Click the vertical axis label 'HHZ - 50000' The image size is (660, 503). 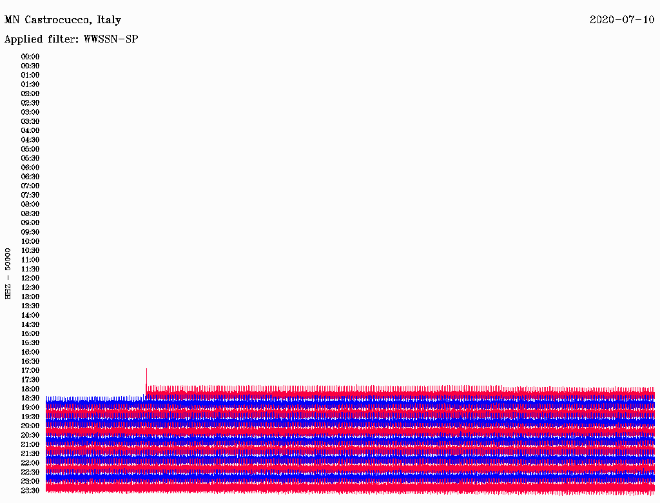coord(8,273)
